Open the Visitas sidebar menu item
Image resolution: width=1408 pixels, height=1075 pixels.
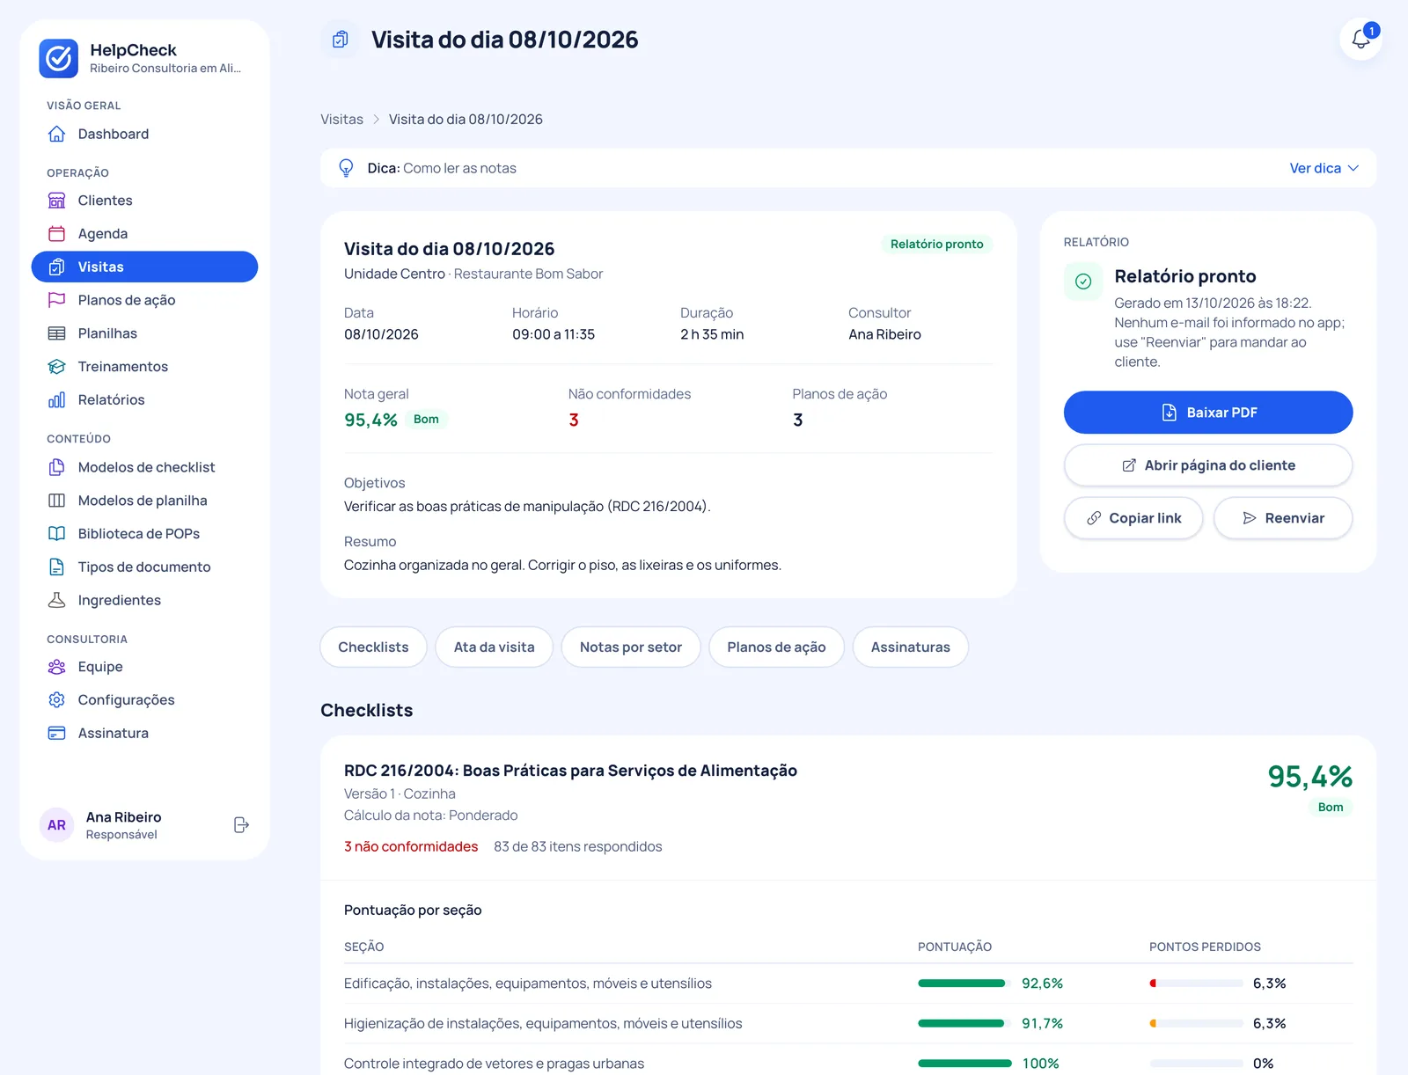(144, 267)
